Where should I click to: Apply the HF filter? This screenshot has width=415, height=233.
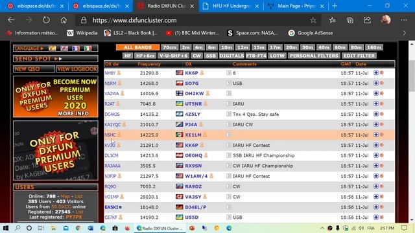click(x=127, y=56)
